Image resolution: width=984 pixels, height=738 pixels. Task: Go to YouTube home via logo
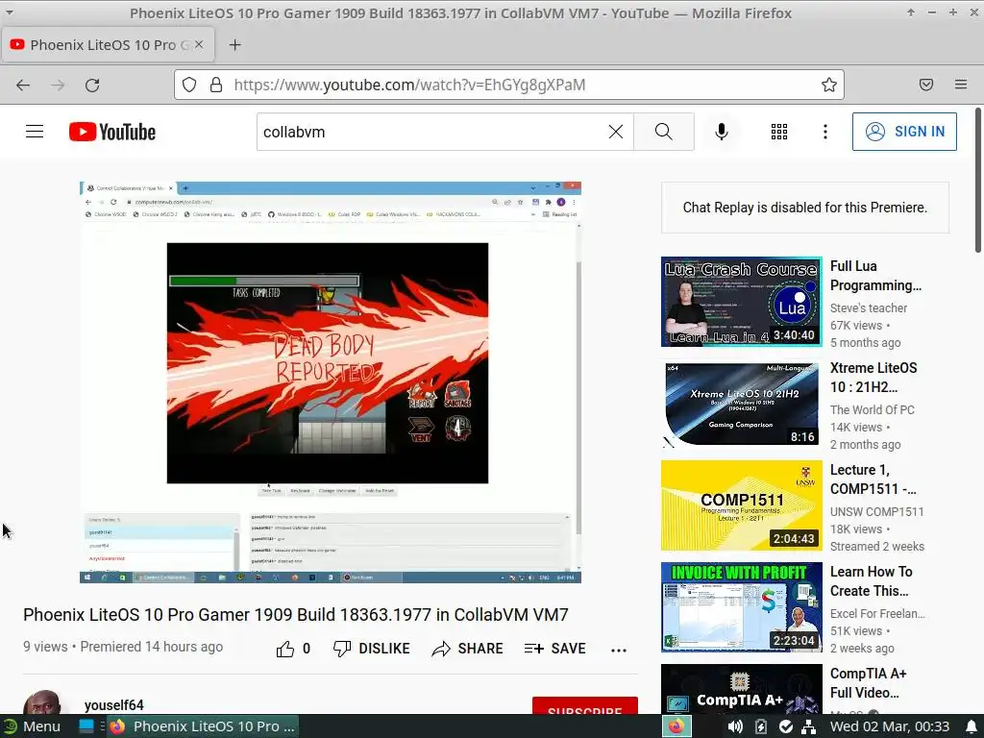[x=112, y=132]
